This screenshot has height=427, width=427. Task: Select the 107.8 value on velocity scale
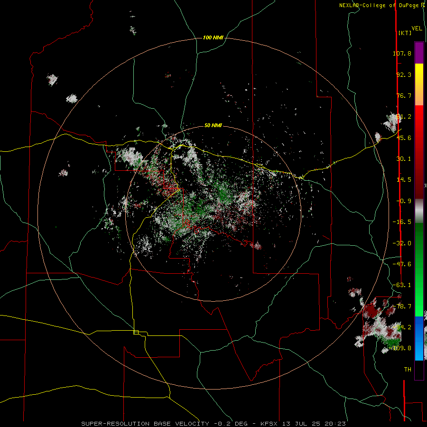(402, 53)
